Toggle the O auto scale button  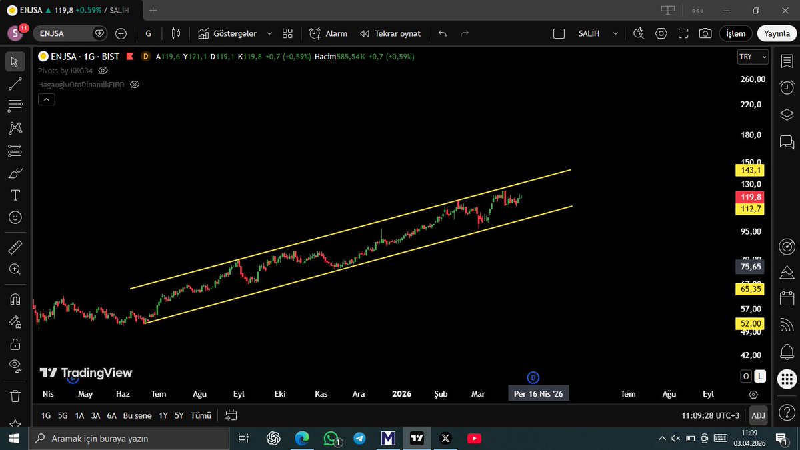pyautogui.click(x=747, y=377)
